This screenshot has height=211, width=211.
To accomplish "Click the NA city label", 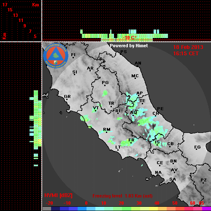I will click(158, 173).
